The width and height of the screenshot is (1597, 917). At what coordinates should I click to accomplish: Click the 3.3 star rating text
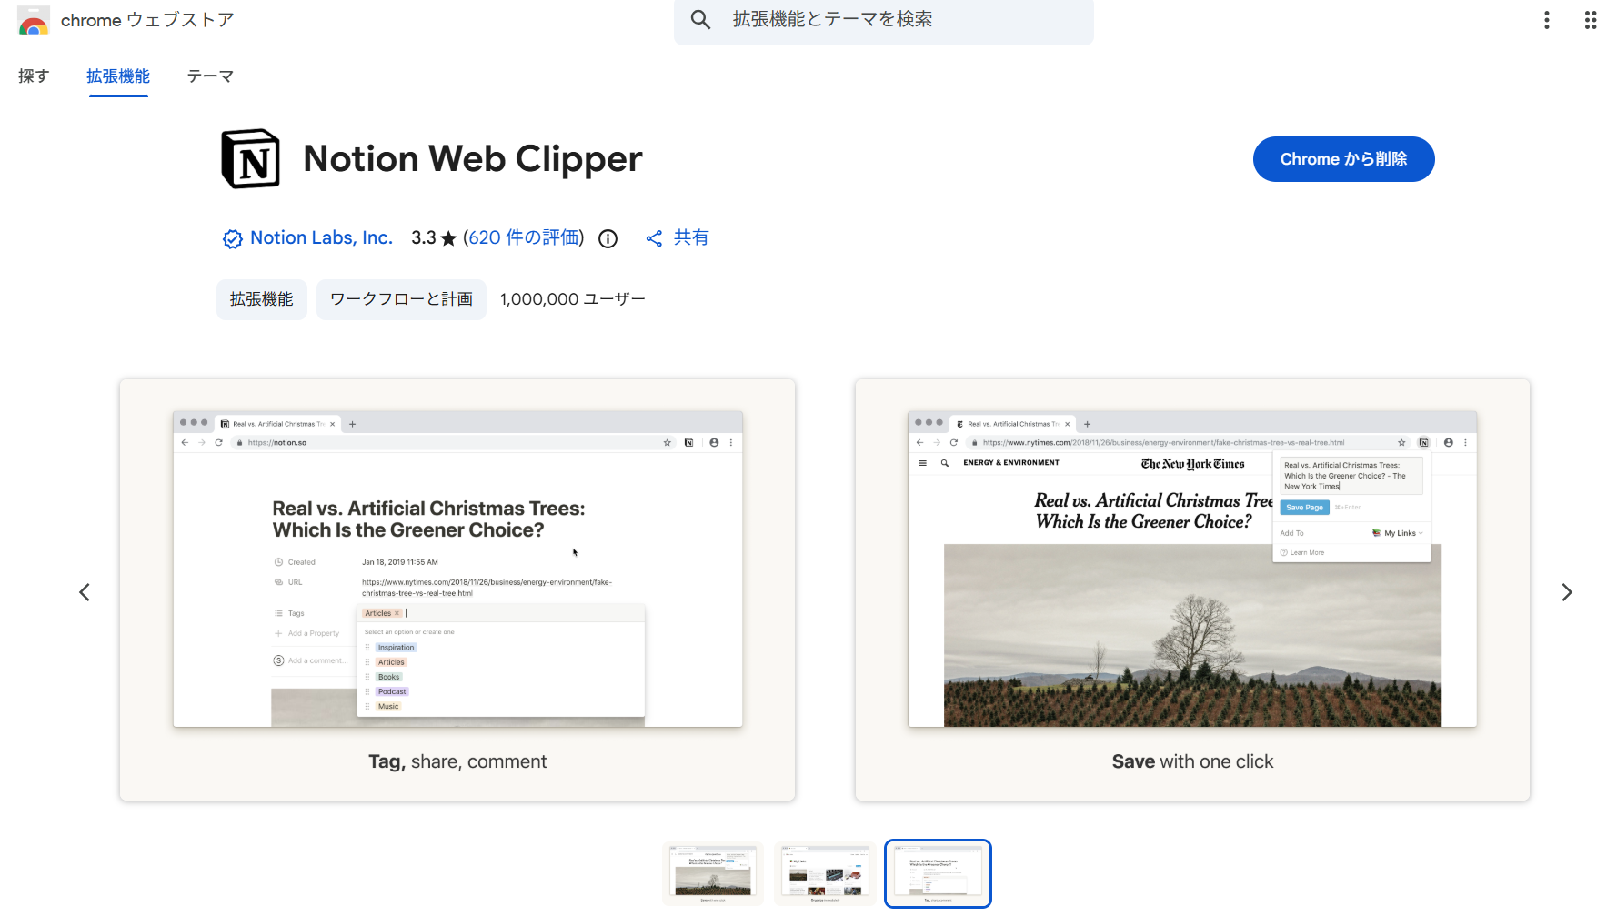pos(434,237)
